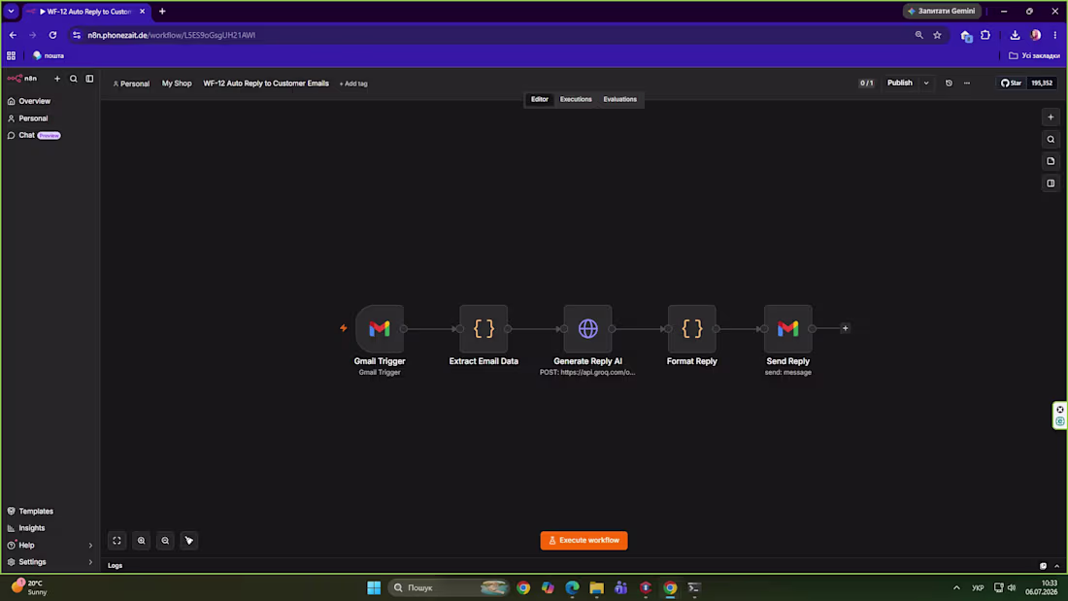Viewport: 1068px width, 601px height.
Task: Open File Explorer from the taskbar
Action: (597, 587)
